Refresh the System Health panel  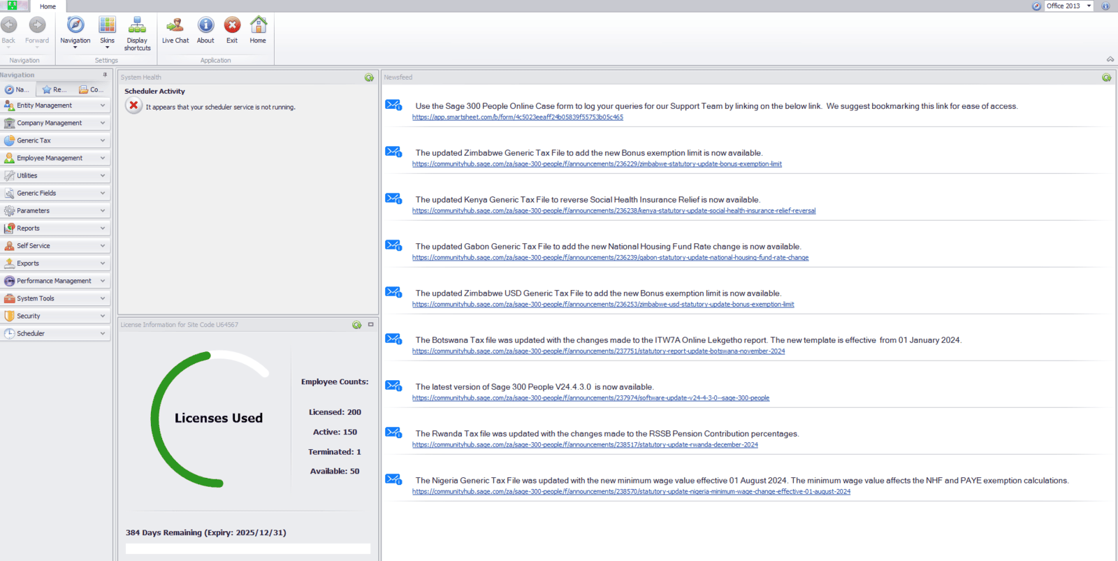pos(369,78)
